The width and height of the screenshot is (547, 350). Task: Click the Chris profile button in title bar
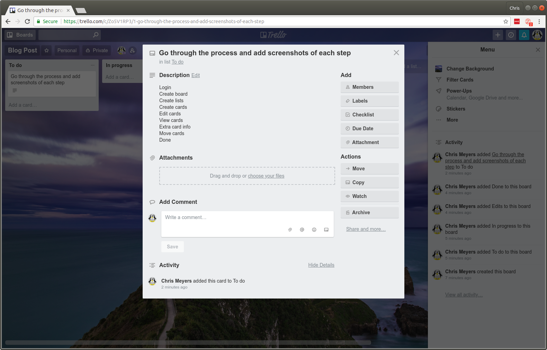pyautogui.click(x=514, y=8)
